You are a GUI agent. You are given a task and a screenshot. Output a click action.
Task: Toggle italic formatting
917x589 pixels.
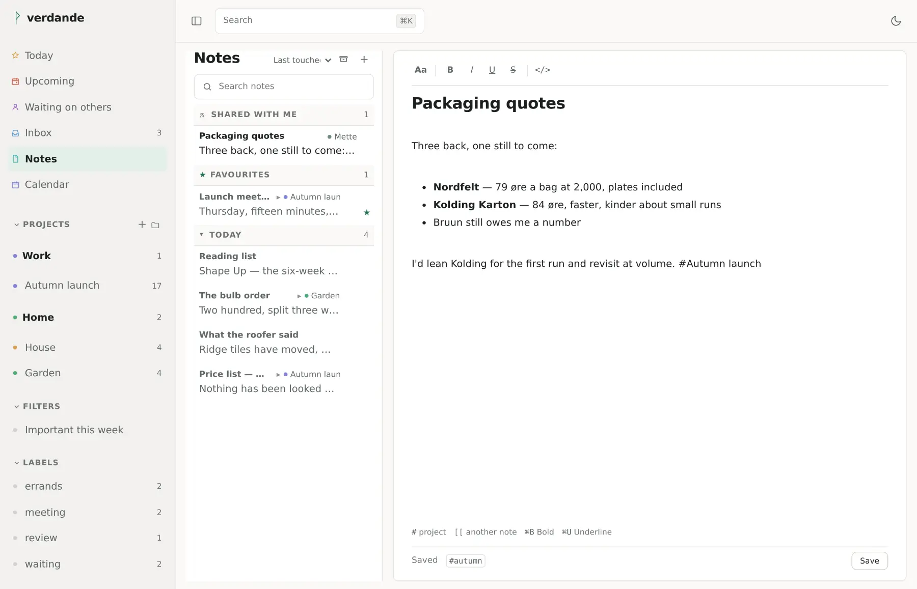[x=472, y=70]
